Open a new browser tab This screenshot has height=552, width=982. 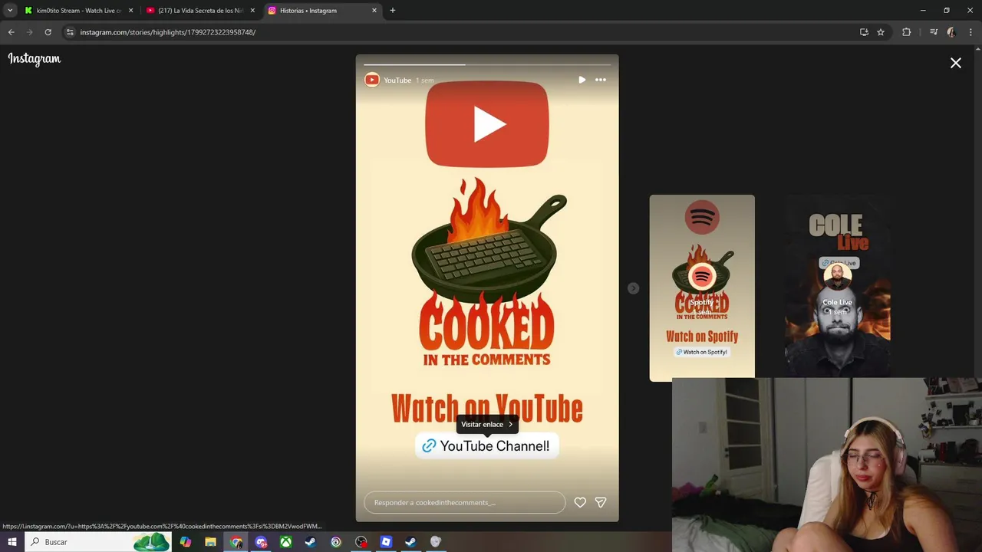[x=393, y=11]
